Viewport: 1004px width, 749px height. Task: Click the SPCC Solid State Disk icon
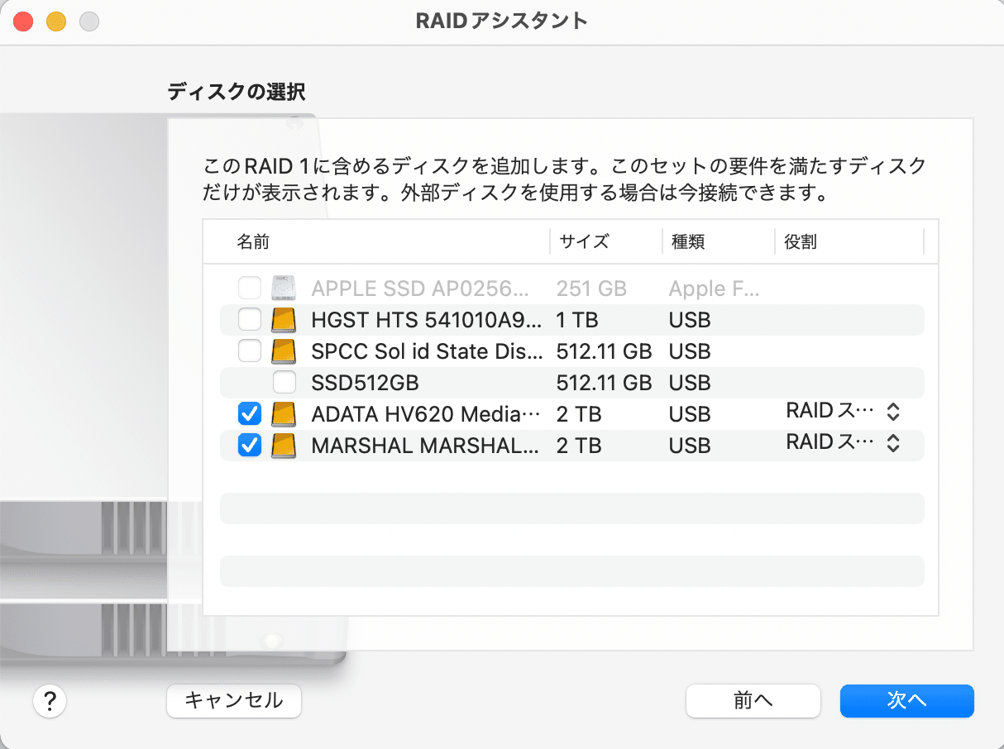tap(283, 351)
